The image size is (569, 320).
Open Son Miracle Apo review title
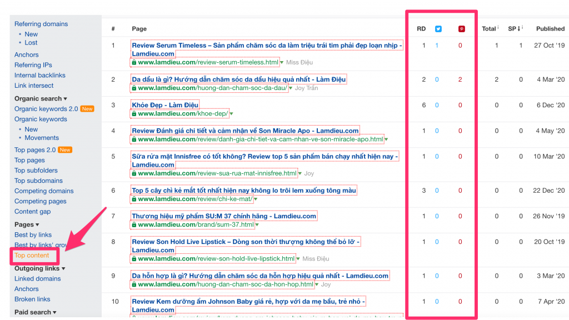click(245, 131)
